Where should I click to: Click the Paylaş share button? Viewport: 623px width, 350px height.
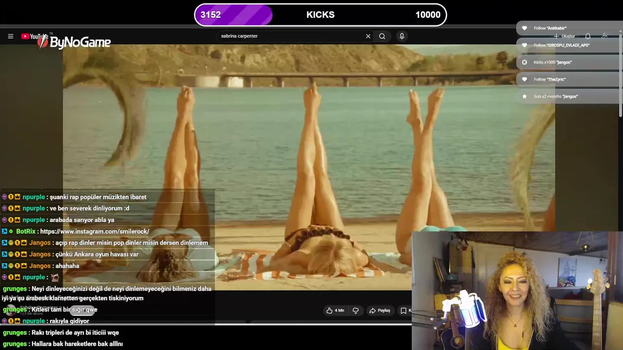[x=380, y=310]
